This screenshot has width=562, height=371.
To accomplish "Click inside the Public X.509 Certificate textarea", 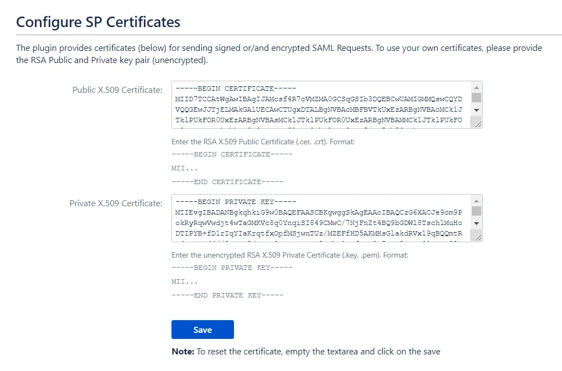I will 321,105.
